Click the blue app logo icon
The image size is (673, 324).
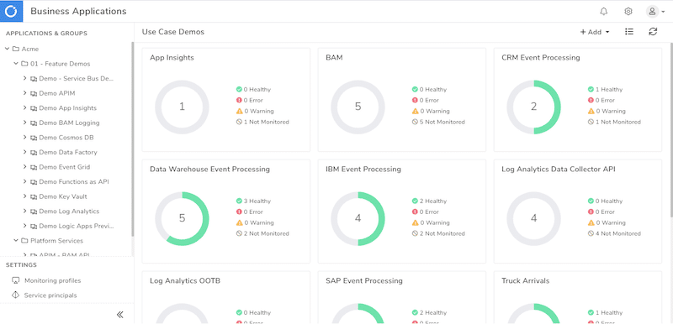coord(11,11)
